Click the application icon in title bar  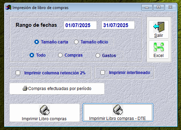click(8, 8)
